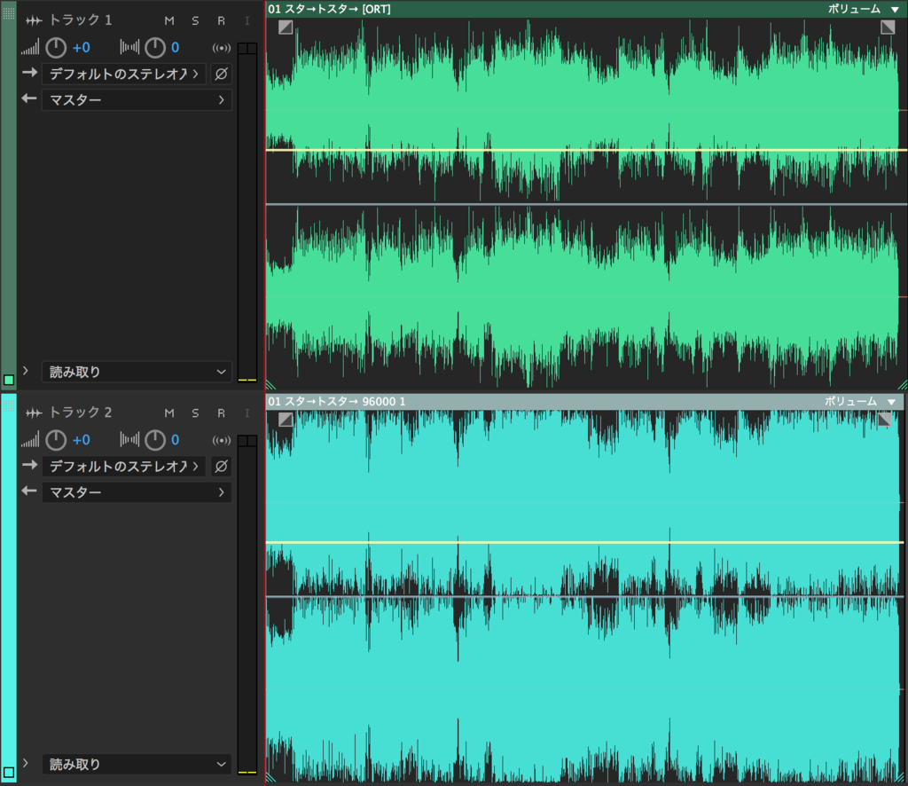Screen dimensions: 908x786
Task: Arm Track 1 for recording with R
Action: tap(221, 21)
